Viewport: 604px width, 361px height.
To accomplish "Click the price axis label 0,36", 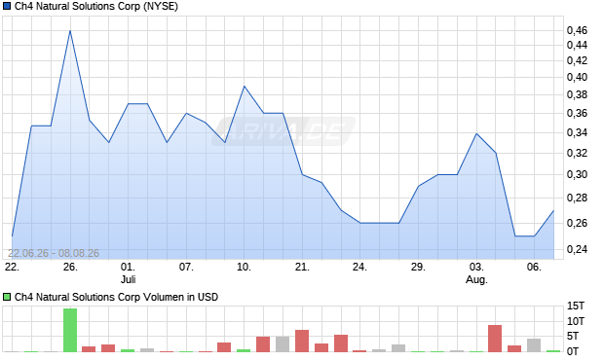I will [x=577, y=113].
